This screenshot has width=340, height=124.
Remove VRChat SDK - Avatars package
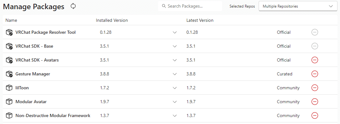pos(315,60)
